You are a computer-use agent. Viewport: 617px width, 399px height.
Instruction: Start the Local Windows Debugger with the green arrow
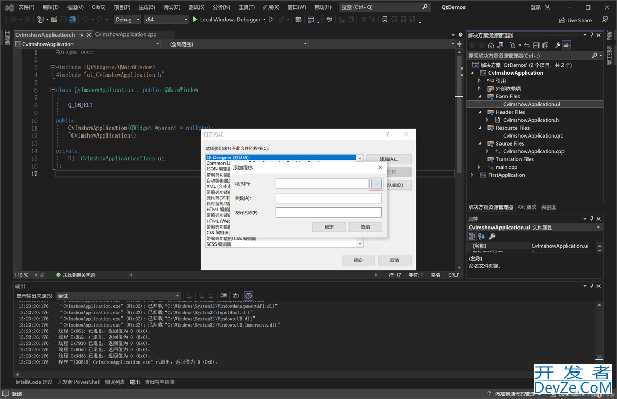pyautogui.click(x=195, y=19)
